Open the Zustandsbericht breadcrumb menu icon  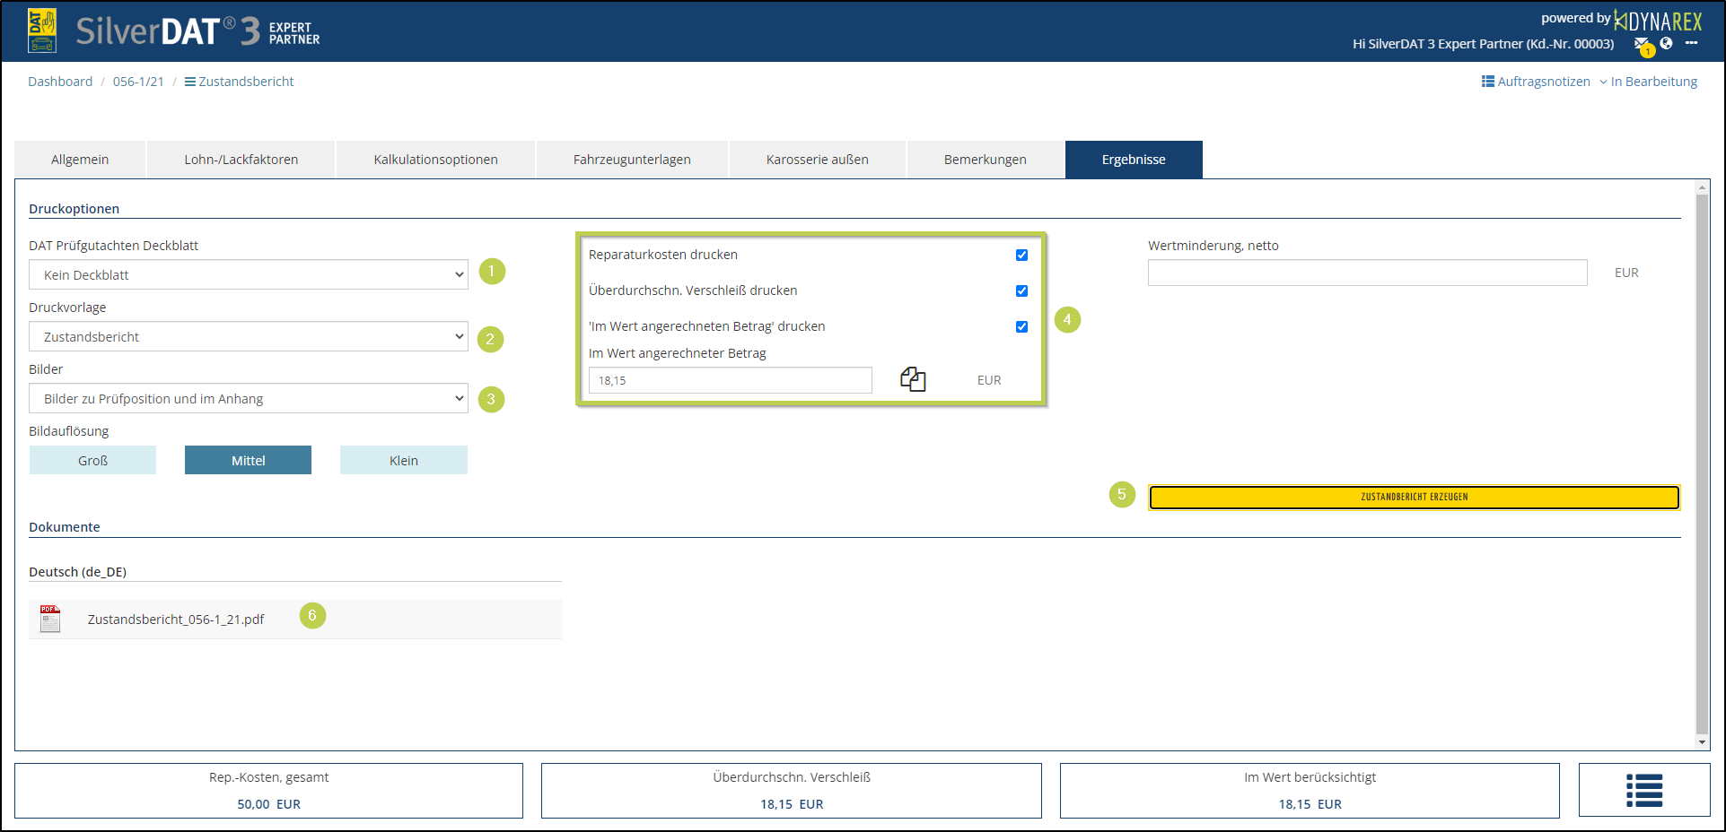click(190, 82)
